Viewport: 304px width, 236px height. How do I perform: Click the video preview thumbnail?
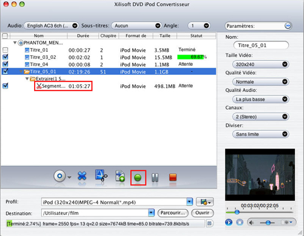260,175
